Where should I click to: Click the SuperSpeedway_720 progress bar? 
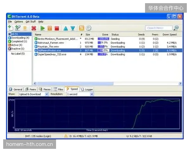(x=103, y=54)
